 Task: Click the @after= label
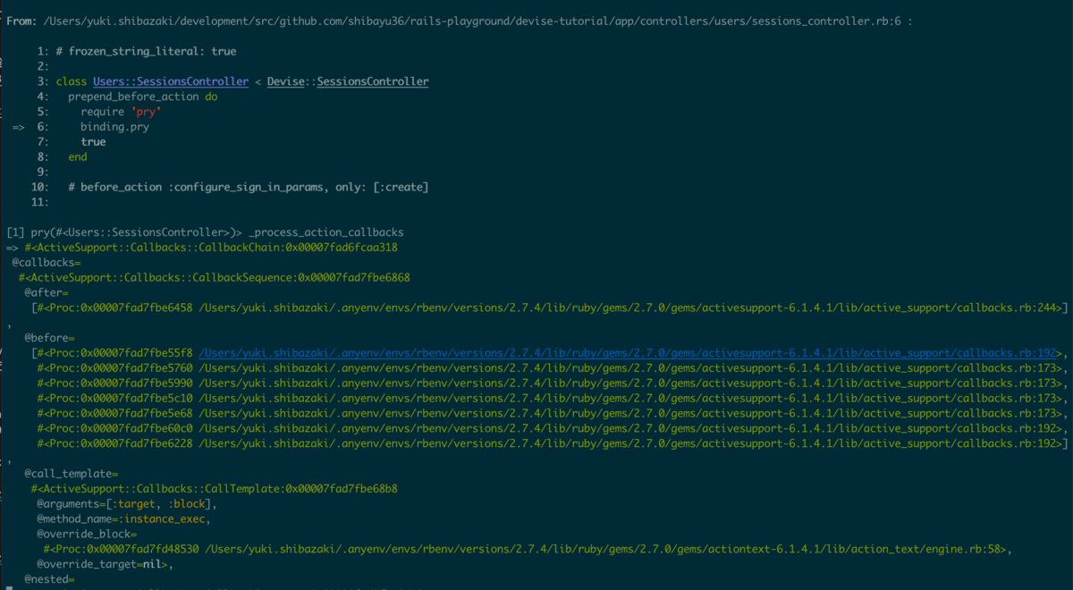tap(46, 293)
